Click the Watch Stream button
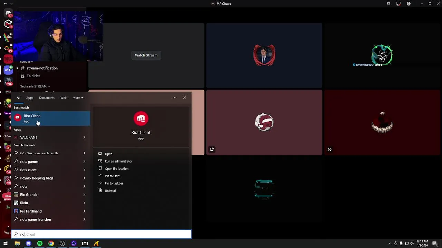 (146, 55)
